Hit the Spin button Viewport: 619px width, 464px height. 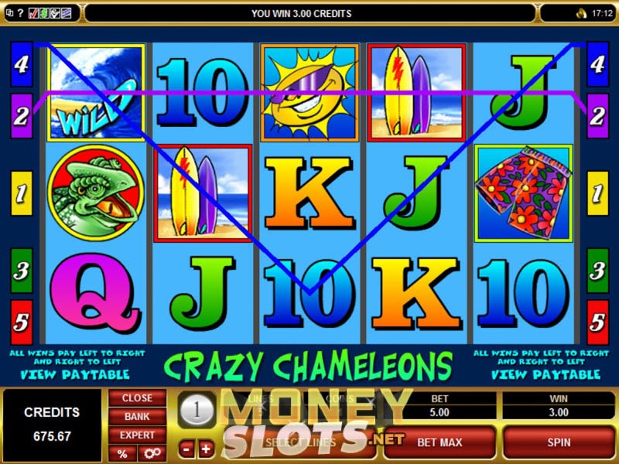[x=559, y=442]
